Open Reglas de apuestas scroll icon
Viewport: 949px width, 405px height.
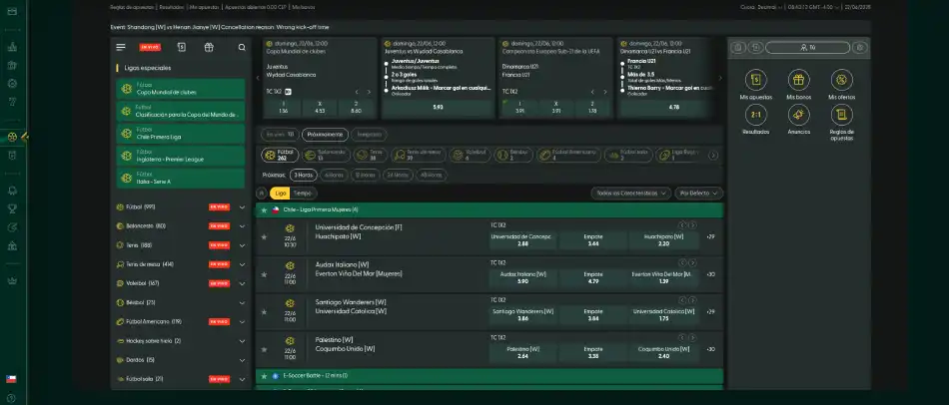click(x=840, y=115)
